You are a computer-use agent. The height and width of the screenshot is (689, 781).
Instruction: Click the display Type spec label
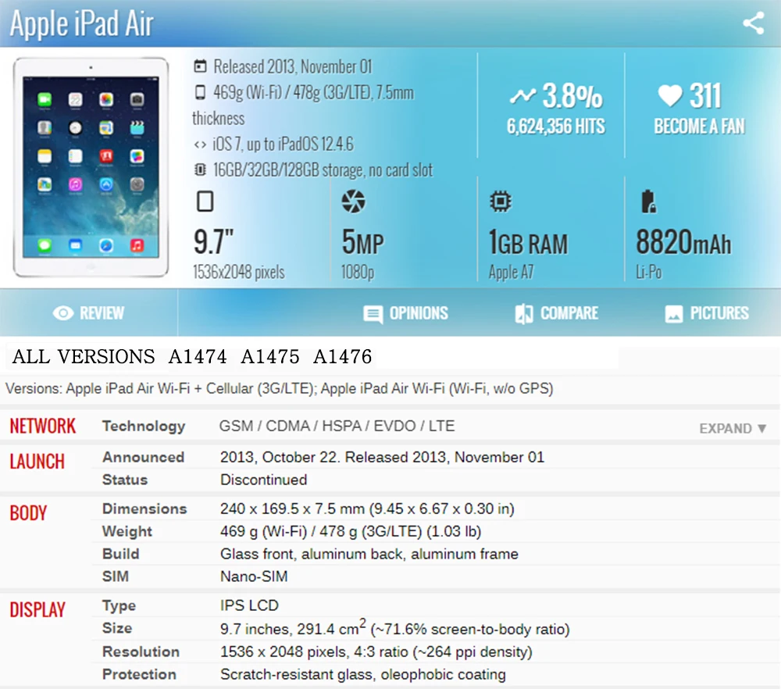[x=119, y=605]
